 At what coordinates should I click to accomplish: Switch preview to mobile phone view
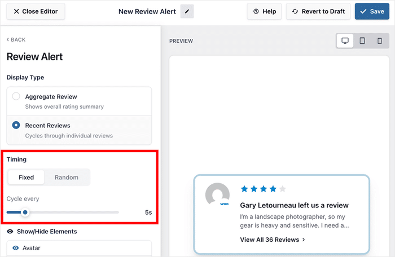pyautogui.click(x=380, y=41)
